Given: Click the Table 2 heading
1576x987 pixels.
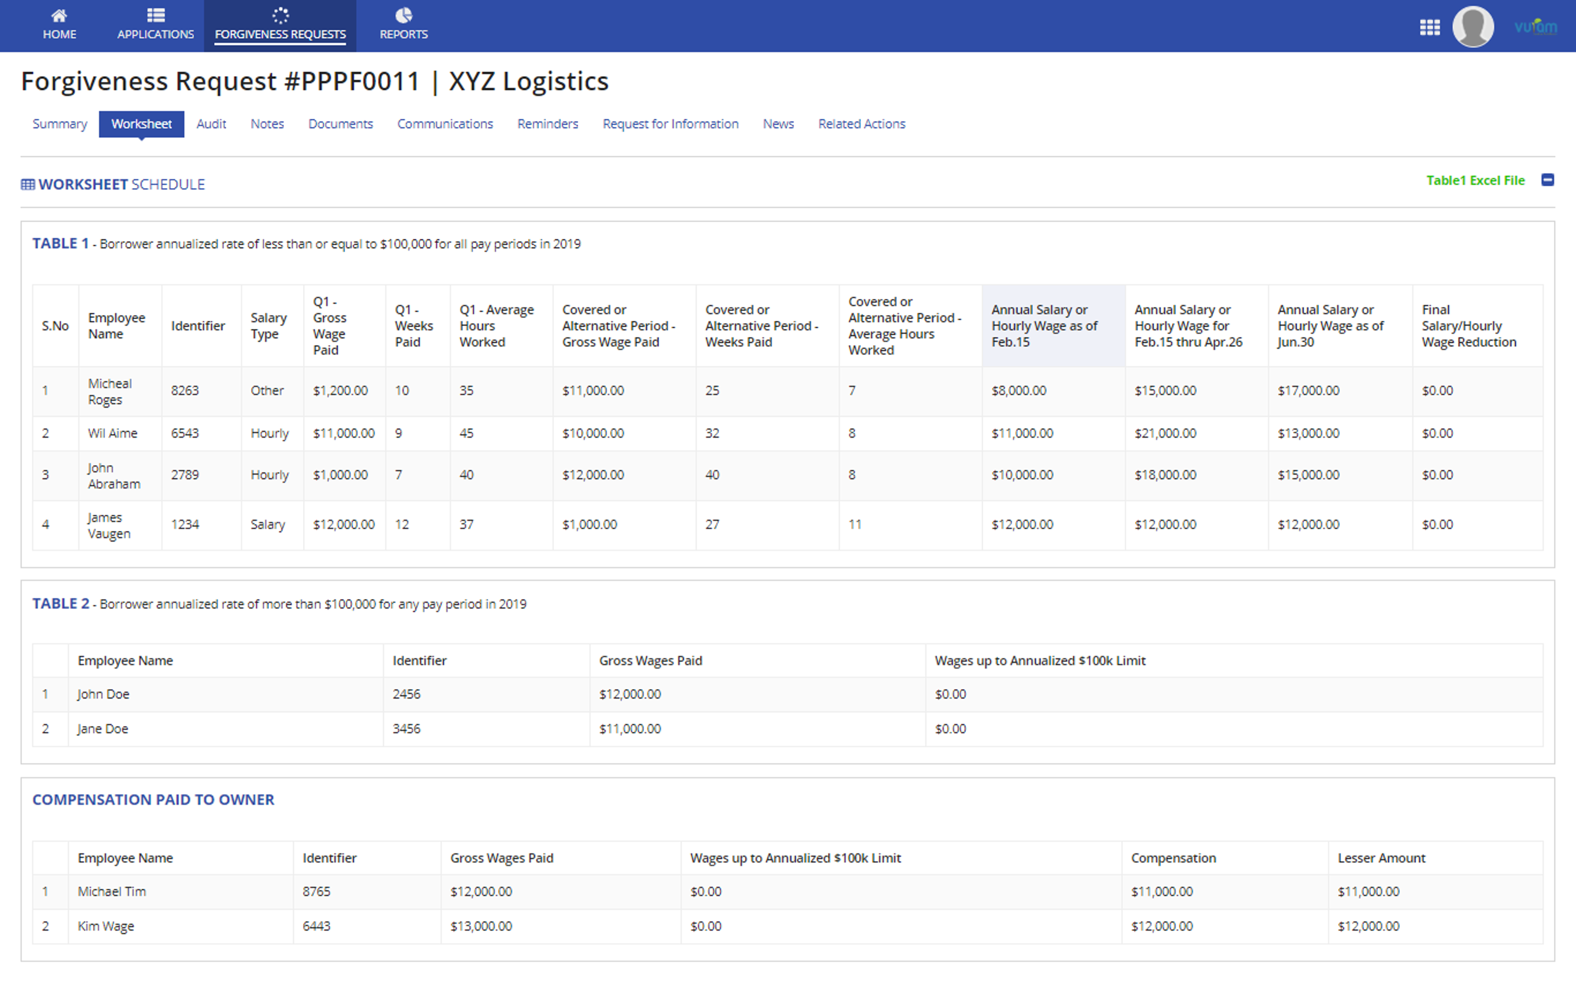Looking at the screenshot, I should pos(61,604).
